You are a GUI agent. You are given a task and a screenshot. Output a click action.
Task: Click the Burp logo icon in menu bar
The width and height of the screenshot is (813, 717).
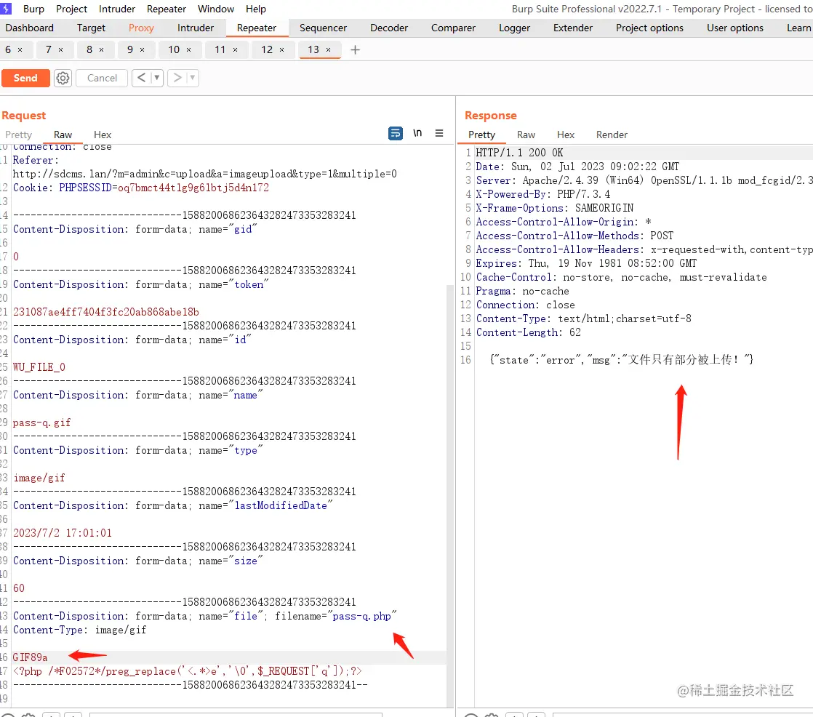tap(6, 8)
